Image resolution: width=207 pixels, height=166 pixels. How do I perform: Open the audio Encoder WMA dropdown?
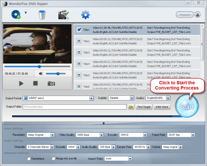coord(78,147)
